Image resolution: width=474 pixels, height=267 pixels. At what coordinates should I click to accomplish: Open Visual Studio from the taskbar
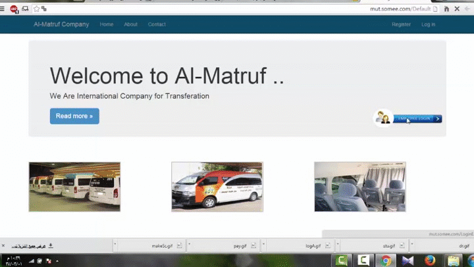[408, 261]
